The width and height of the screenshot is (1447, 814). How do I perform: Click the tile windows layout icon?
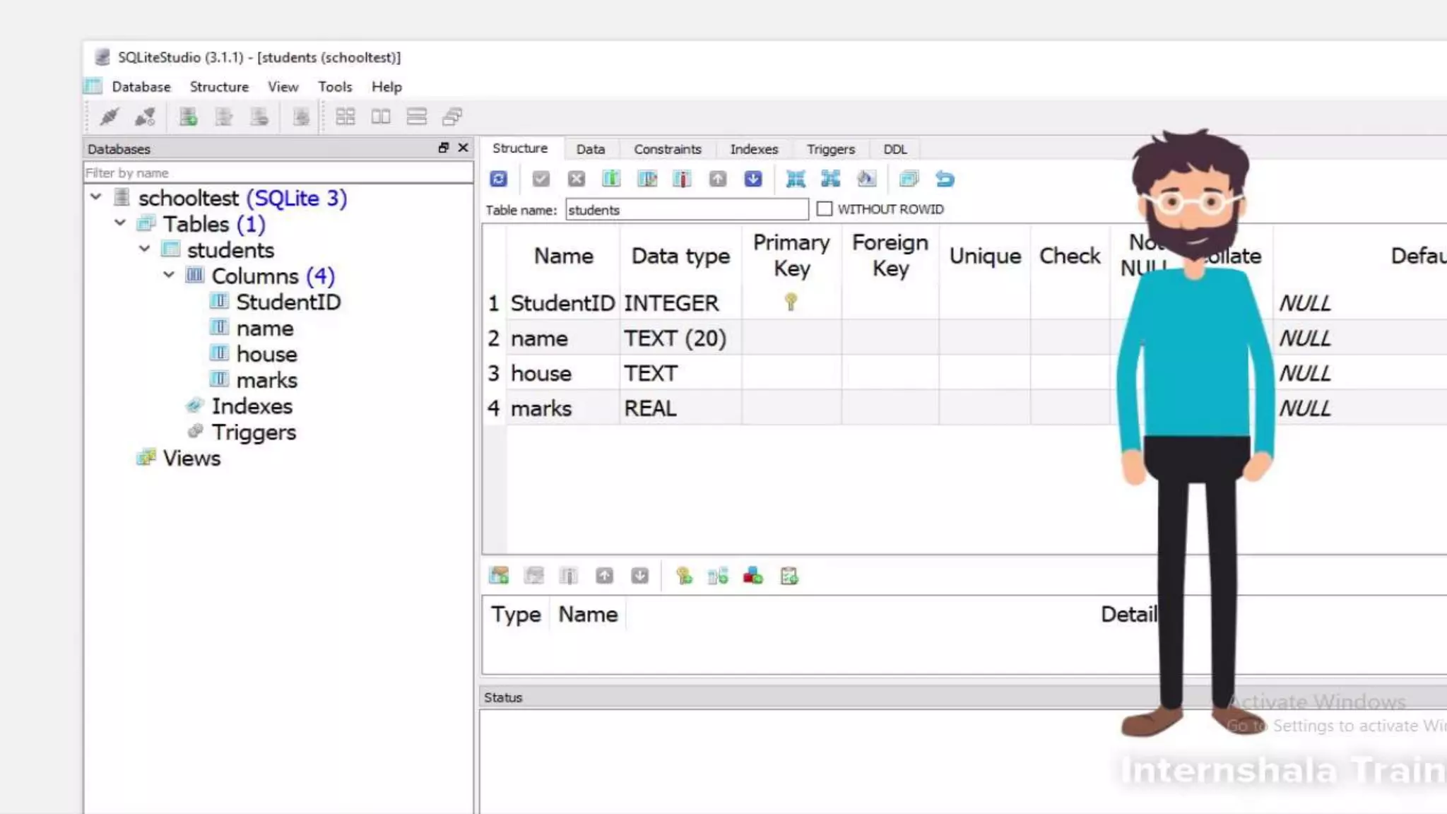(x=345, y=117)
